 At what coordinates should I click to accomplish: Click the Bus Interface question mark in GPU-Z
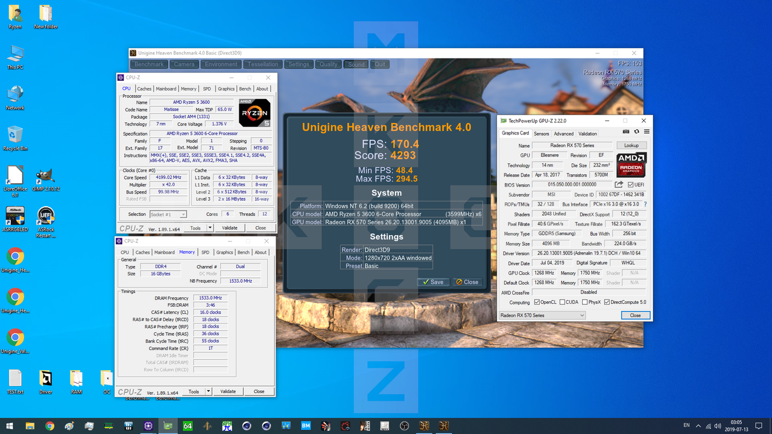pos(645,204)
